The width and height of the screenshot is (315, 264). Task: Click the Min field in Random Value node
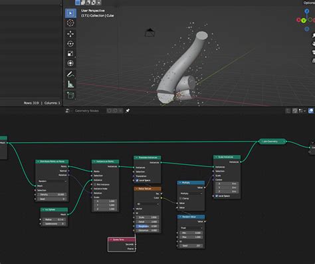[x=191, y=233]
